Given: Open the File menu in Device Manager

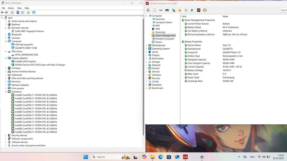Looking at the screenshot, I should click(x=3, y=8).
